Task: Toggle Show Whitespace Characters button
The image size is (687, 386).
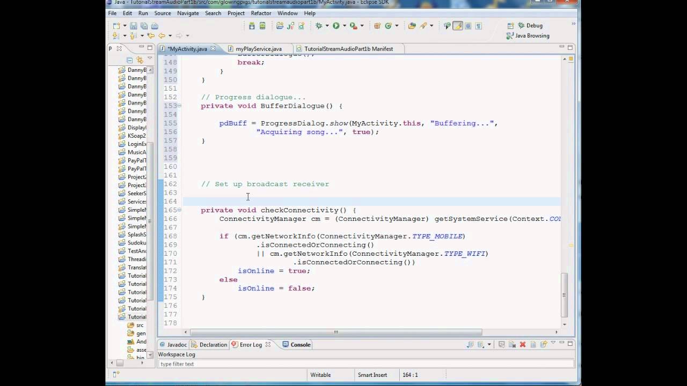Action: (478, 26)
